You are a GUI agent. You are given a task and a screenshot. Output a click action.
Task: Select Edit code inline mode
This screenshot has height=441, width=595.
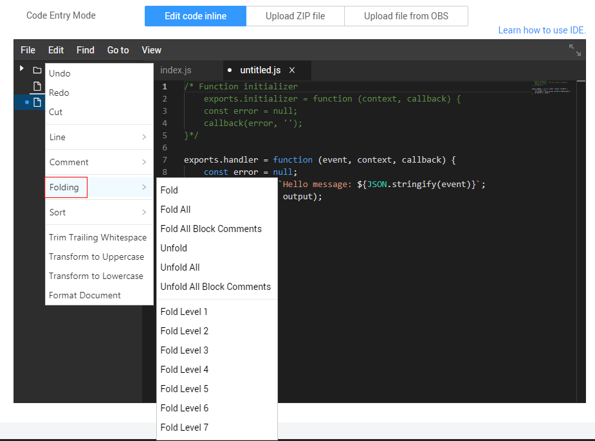[x=196, y=16]
